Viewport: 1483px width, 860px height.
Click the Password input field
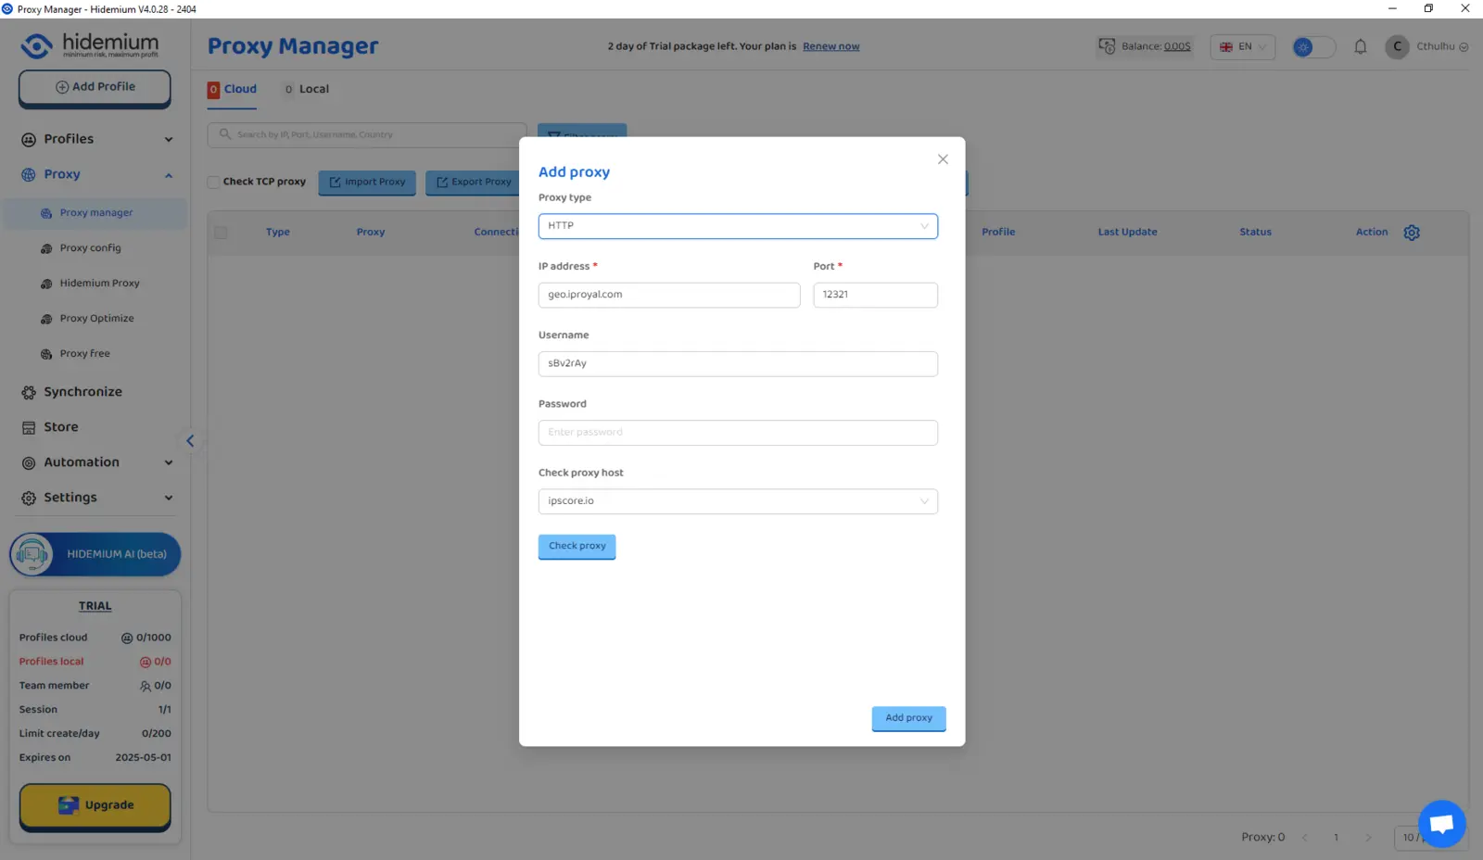click(x=738, y=433)
